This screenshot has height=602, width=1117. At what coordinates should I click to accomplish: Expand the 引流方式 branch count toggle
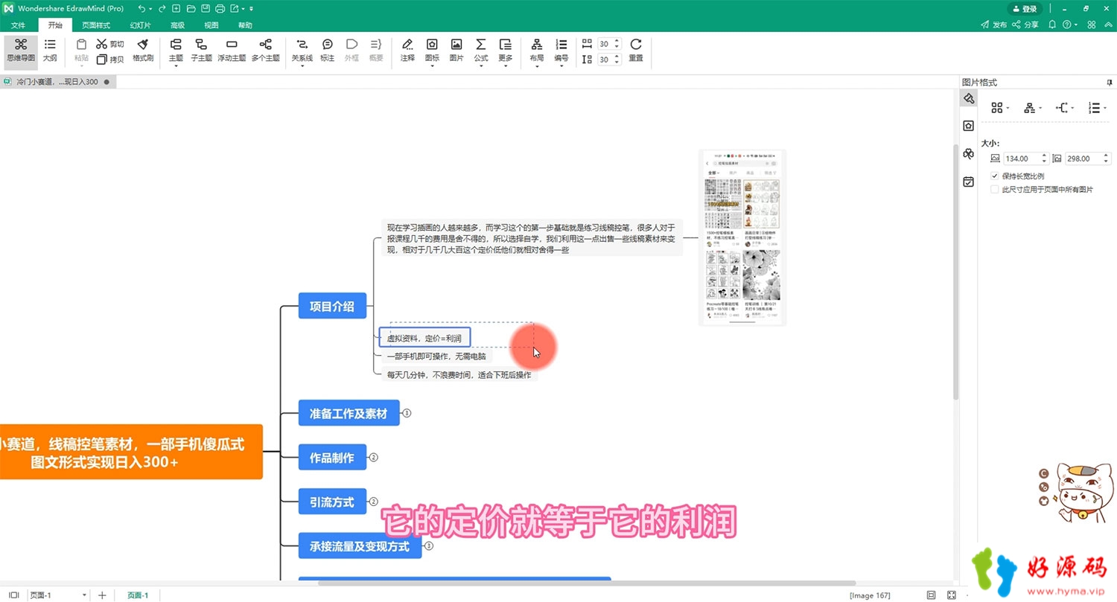374,502
